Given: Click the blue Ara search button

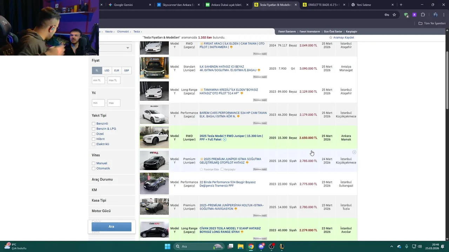Looking at the screenshot, I should (x=112, y=226).
